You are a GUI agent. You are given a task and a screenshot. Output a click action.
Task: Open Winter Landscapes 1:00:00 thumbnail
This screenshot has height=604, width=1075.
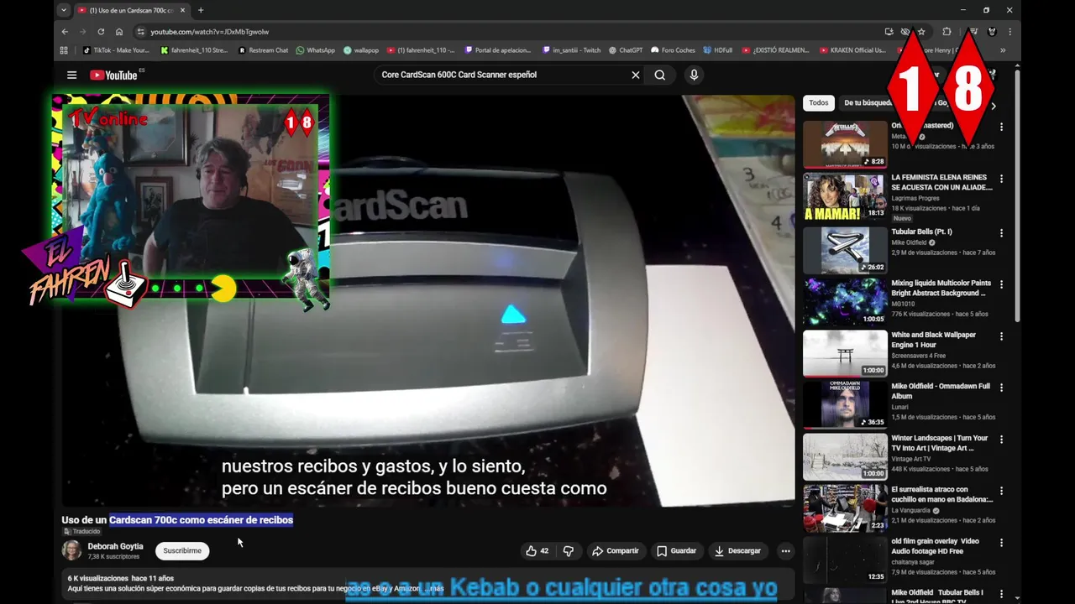845,456
